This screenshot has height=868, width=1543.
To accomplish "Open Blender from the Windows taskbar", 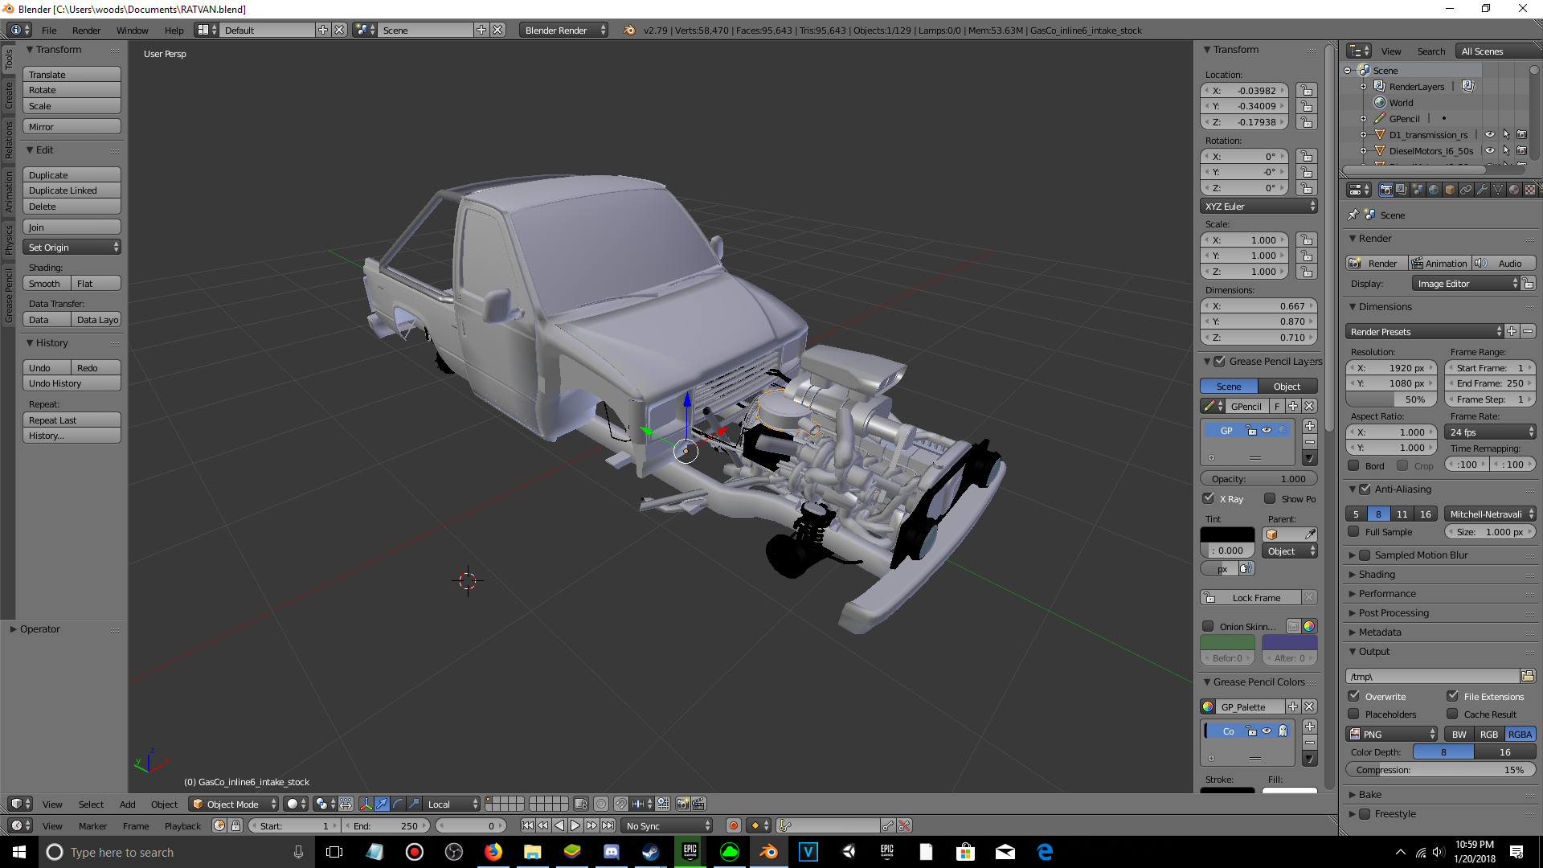I will pyautogui.click(x=769, y=852).
